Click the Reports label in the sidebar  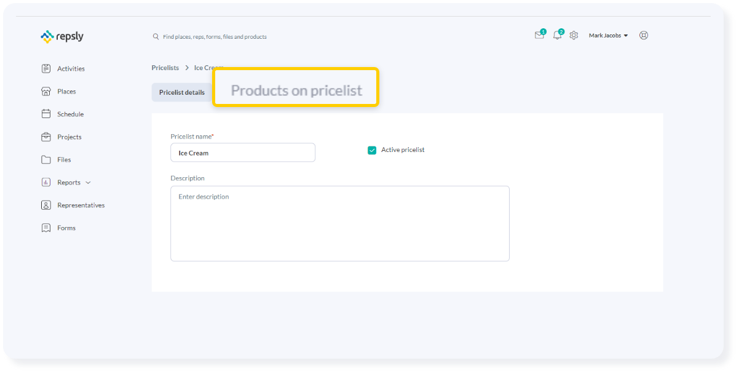(69, 183)
